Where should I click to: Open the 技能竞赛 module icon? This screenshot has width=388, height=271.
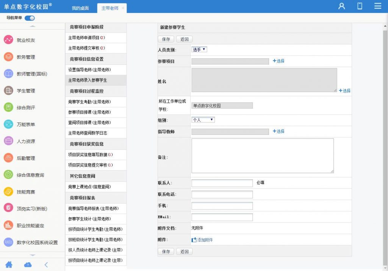[x=8, y=191]
